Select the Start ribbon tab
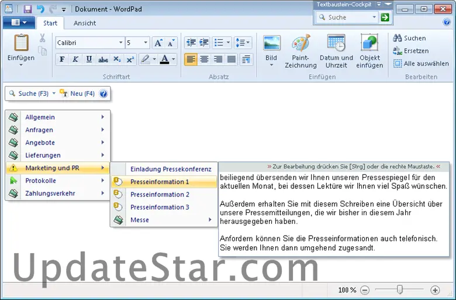Image resolution: width=456 pixels, height=300 pixels. pos(50,23)
